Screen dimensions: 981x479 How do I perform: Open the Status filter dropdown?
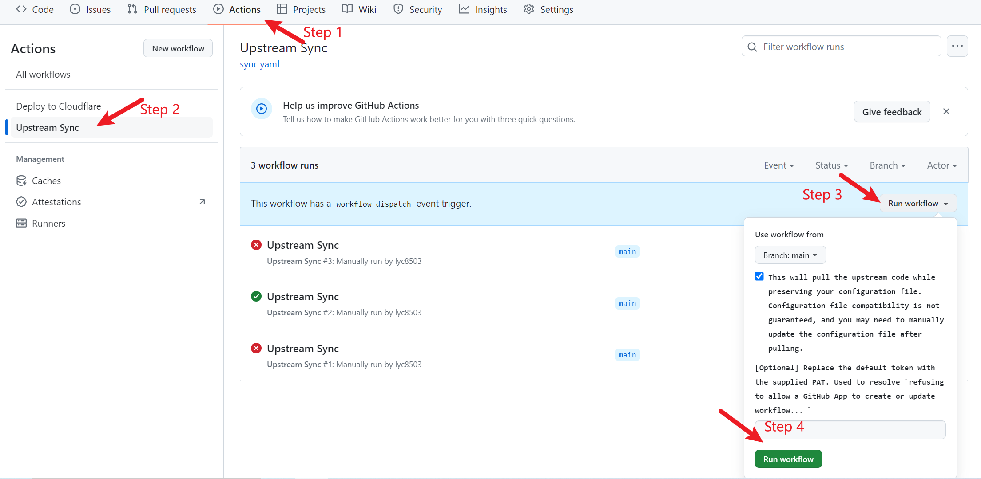[x=832, y=165]
